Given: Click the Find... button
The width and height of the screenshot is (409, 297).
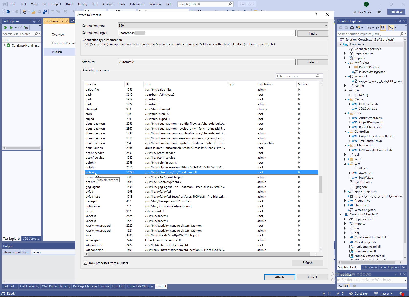Looking at the screenshot, I should (313, 33).
